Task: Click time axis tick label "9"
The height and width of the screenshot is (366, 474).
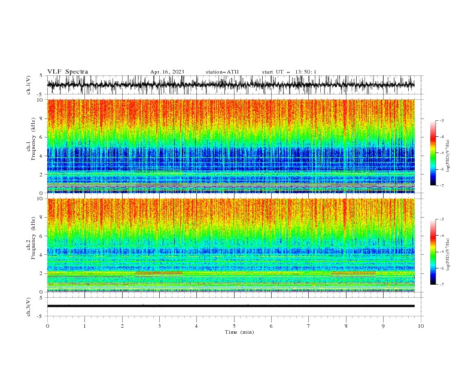Action: point(383,326)
